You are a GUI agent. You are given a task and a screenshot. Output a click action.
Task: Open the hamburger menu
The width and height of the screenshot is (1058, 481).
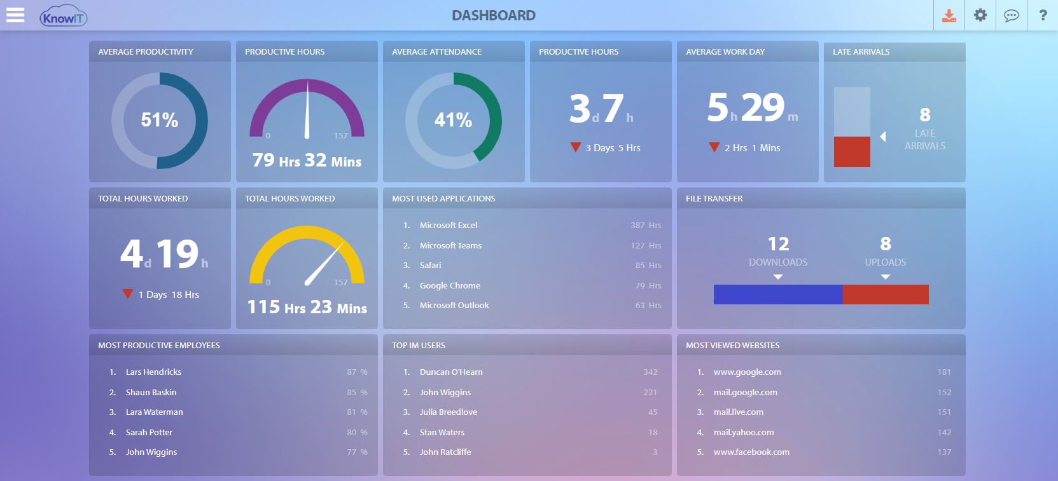coord(15,15)
